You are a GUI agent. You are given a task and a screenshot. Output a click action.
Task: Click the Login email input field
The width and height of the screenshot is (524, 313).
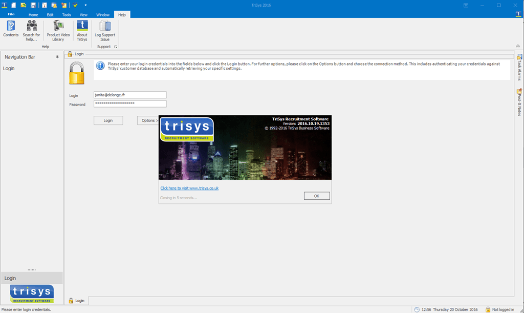click(x=130, y=95)
